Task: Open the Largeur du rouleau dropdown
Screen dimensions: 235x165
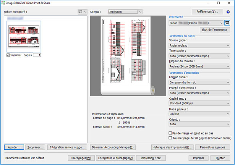Action: (200, 66)
